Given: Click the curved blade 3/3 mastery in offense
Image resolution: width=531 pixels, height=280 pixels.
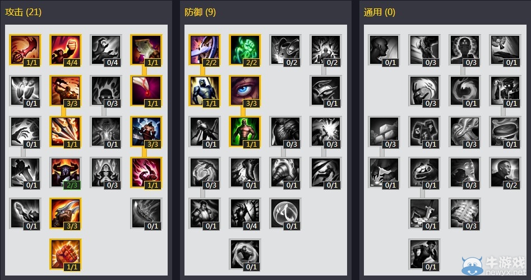Looking at the screenshot, I should tap(66, 213).
